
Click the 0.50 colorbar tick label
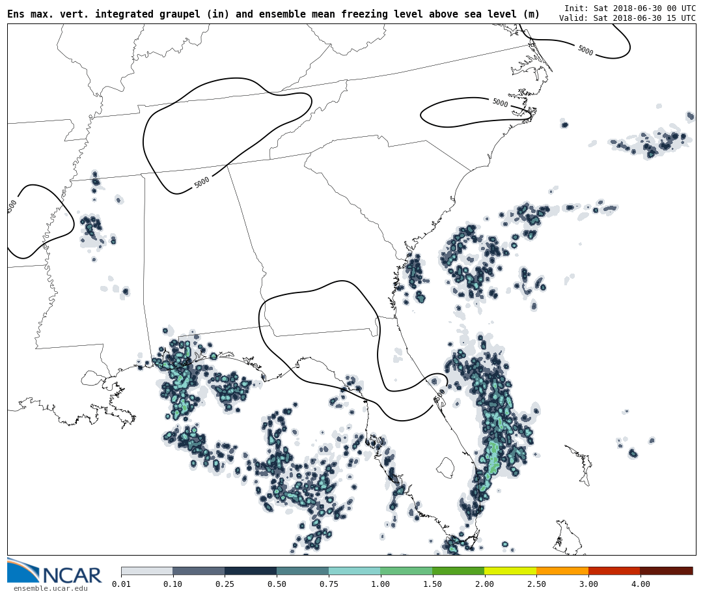click(277, 584)
